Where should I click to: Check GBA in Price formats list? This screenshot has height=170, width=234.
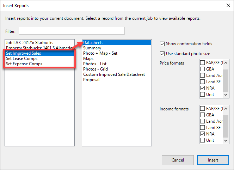point(202,69)
